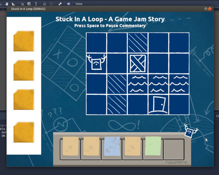The height and width of the screenshot is (175, 219).
Task: Click the wooden crate tile on the grid
Action: pos(138,63)
